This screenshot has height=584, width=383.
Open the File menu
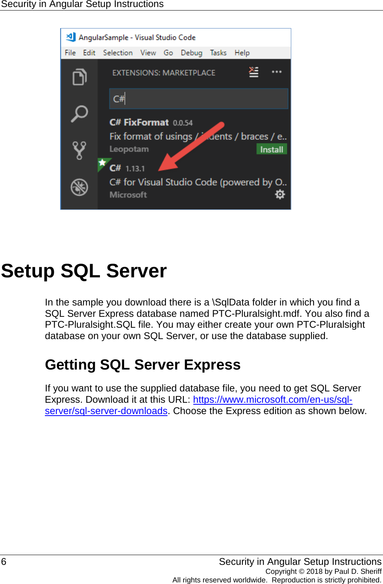tap(70, 52)
